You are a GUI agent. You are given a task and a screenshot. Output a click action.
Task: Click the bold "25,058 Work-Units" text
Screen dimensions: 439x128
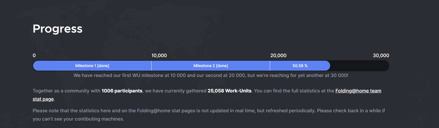point(229,91)
